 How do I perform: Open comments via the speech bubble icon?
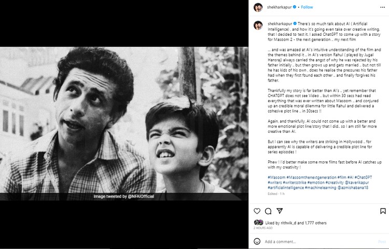point(268,211)
